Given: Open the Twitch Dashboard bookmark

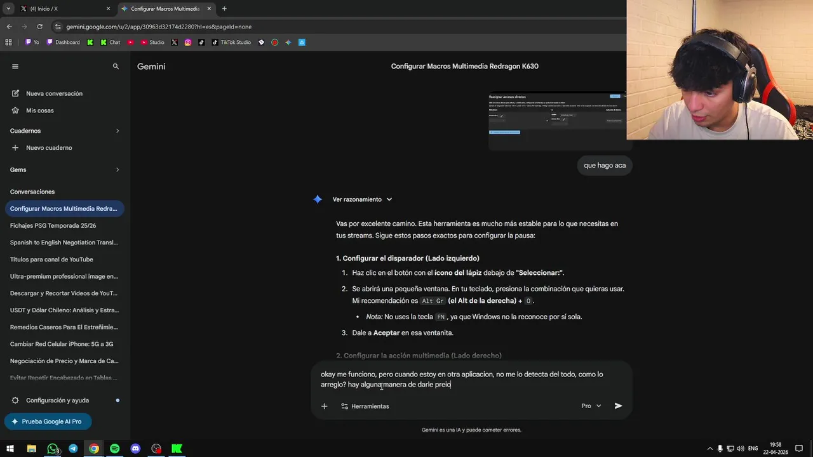Looking at the screenshot, I should click(x=63, y=43).
